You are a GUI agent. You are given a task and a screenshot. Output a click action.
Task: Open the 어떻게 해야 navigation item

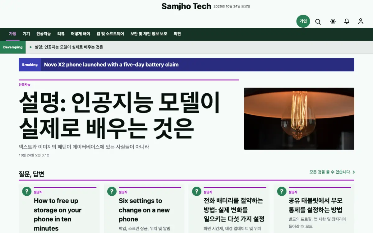pos(81,34)
